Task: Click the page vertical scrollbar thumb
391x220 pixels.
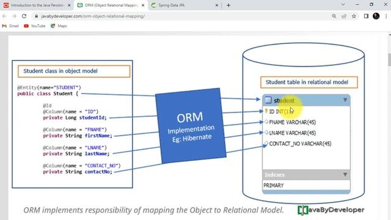Action: click(x=389, y=59)
